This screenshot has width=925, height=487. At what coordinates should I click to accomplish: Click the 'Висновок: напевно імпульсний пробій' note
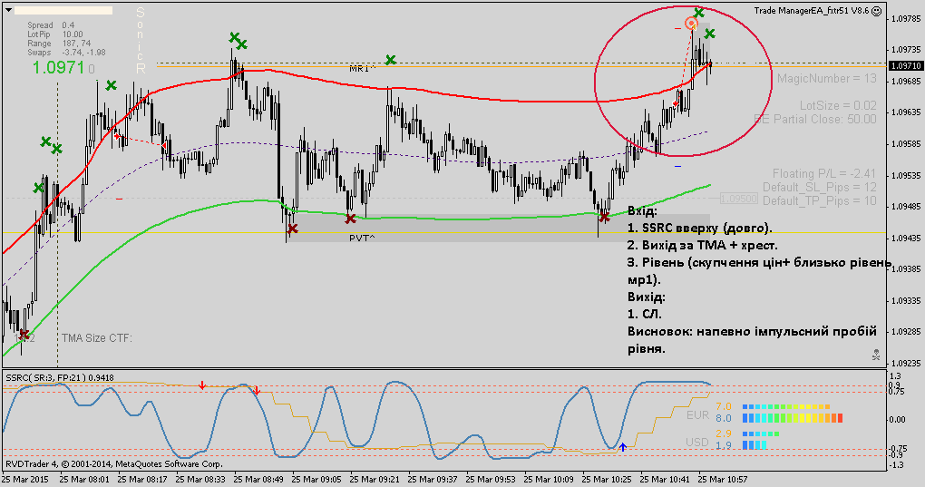752,331
